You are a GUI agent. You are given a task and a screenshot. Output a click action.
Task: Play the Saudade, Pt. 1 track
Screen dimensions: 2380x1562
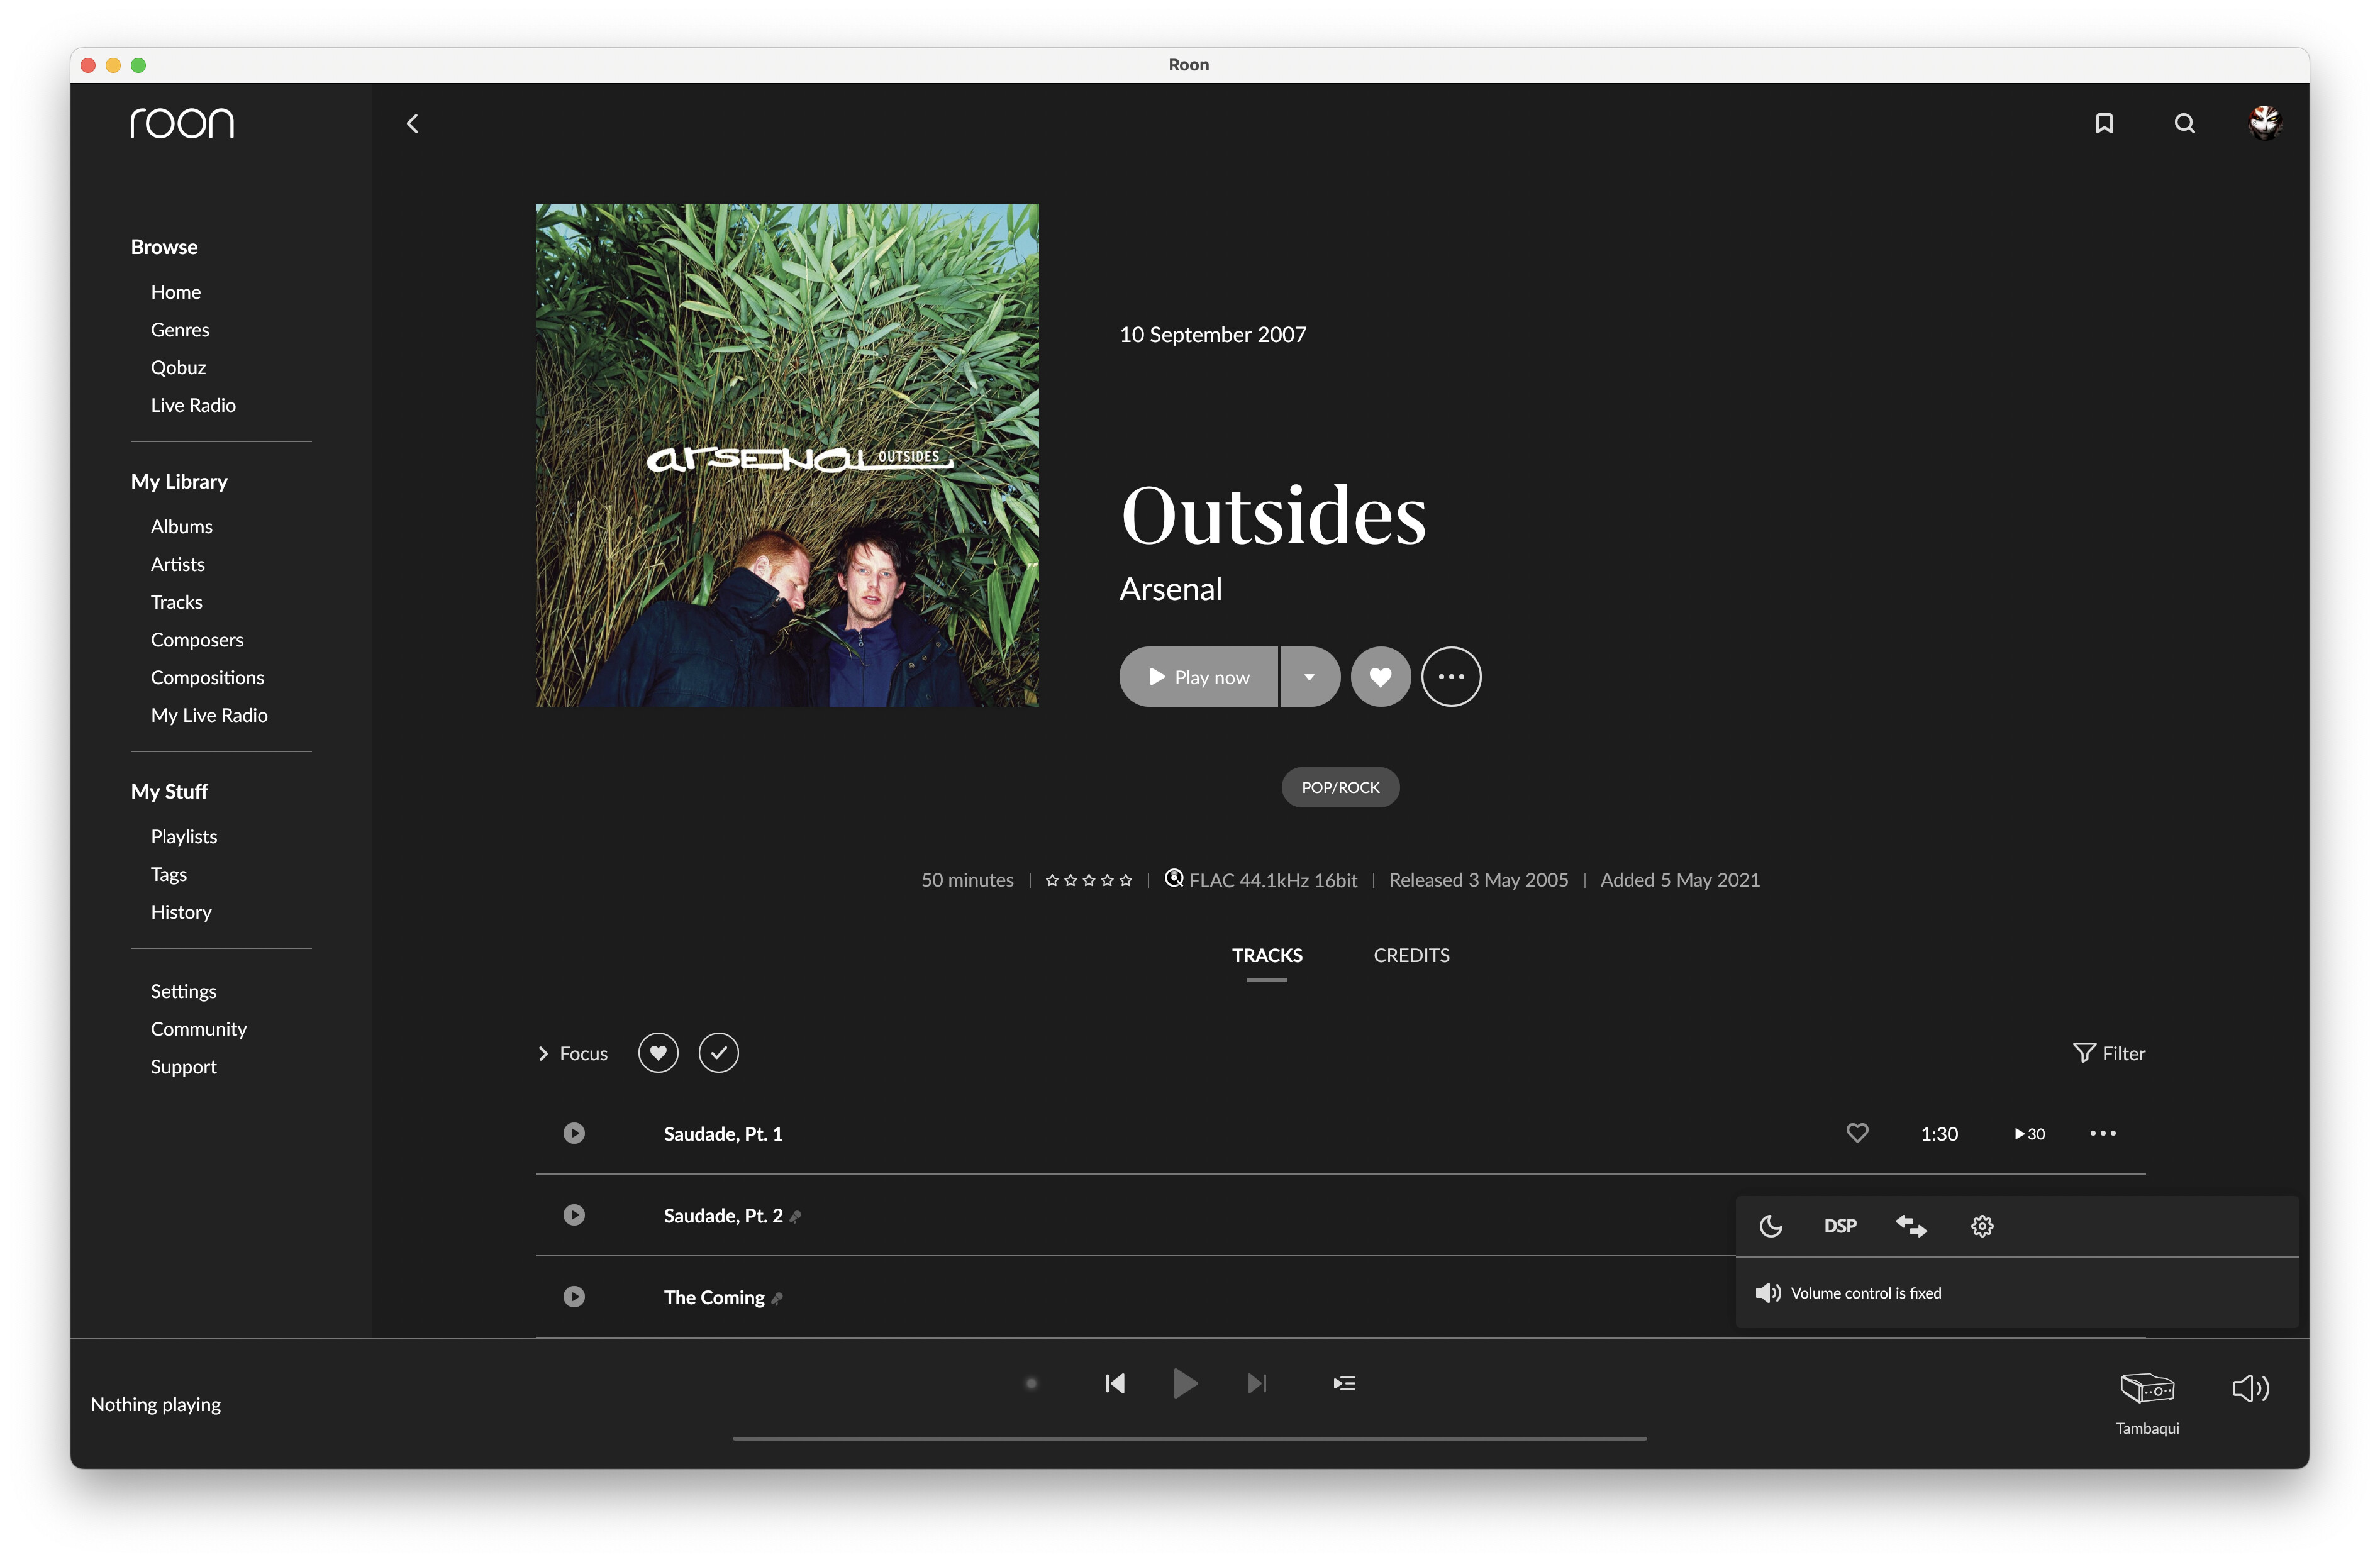point(574,1133)
